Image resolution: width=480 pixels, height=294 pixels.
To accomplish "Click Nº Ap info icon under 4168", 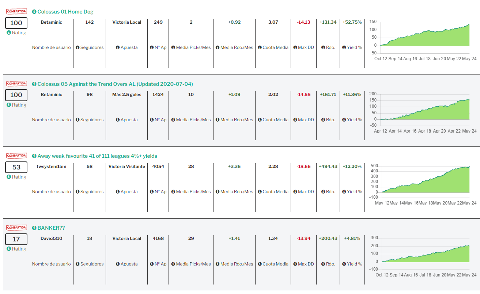I will click(152, 264).
